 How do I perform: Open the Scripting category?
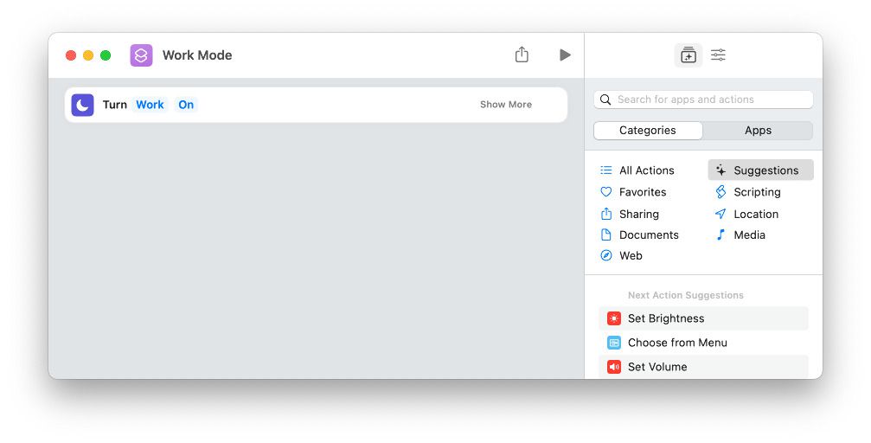tap(757, 192)
